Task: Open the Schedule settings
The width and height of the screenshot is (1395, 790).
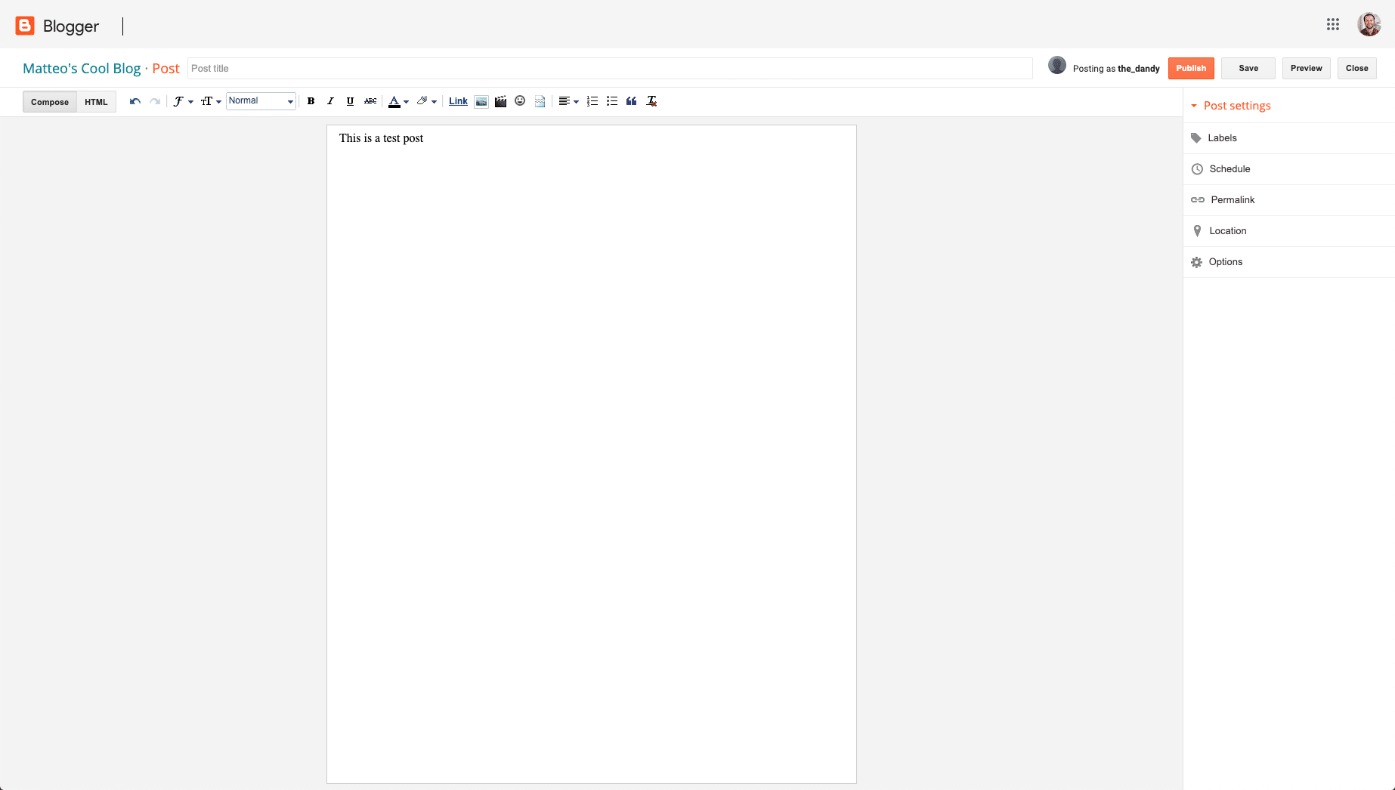Action: click(1230, 168)
